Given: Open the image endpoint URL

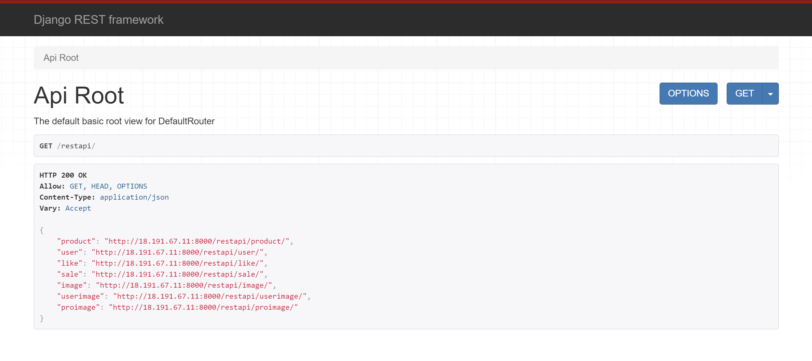Looking at the screenshot, I should pyautogui.click(x=184, y=285).
